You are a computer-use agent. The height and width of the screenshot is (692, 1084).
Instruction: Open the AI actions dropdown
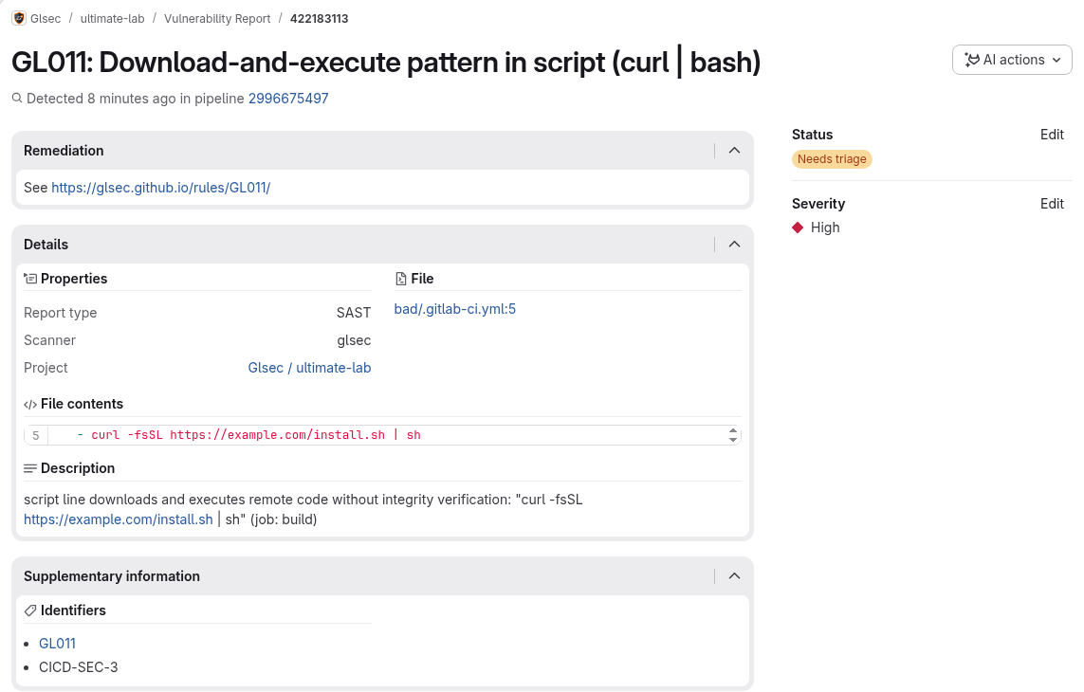pyautogui.click(x=1011, y=60)
